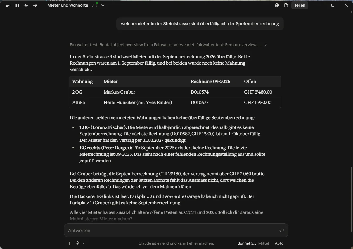Open the Sonnet 5.5 model selector
This screenshot has width=353, height=249.
tap(247, 243)
